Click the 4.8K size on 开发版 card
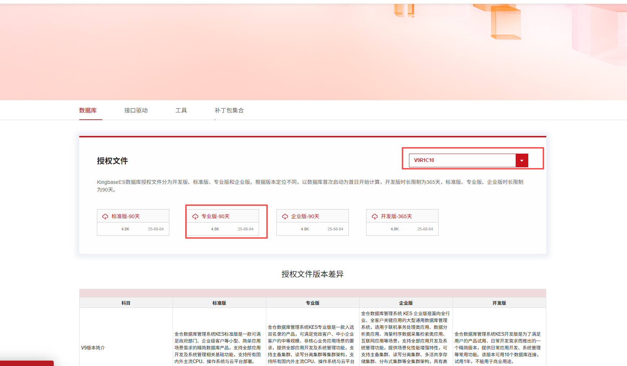627x366 pixels. (395, 229)
